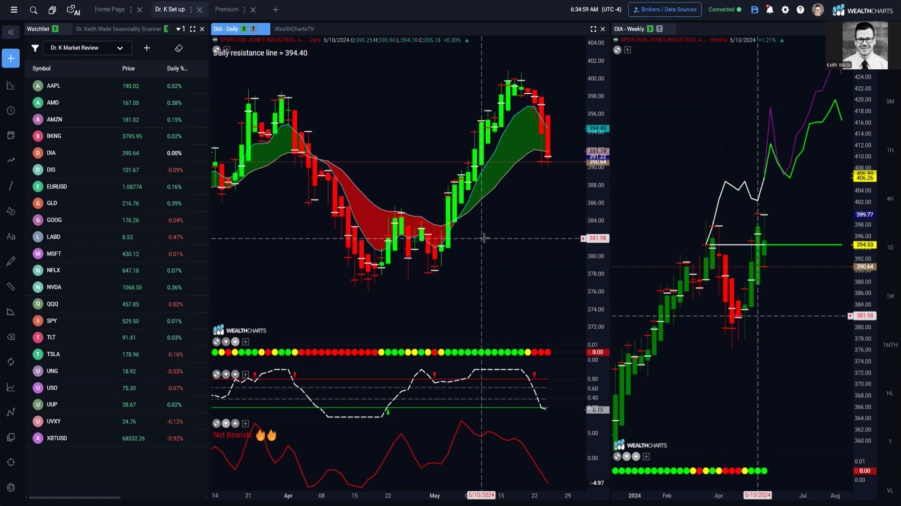
Task: Select the pencil drawing tool
Action: [x=11, y=261]
